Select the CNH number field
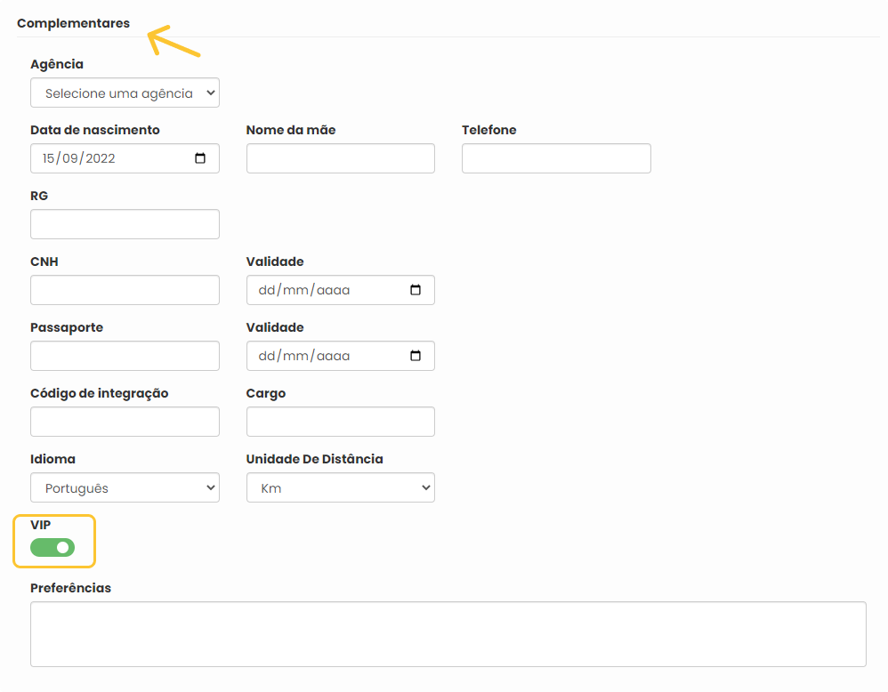 pyautogui.click(x=125, y=290)
